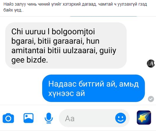Click the байх үед caption line
The image size is (156, 131).
click(x=13, y=10)
